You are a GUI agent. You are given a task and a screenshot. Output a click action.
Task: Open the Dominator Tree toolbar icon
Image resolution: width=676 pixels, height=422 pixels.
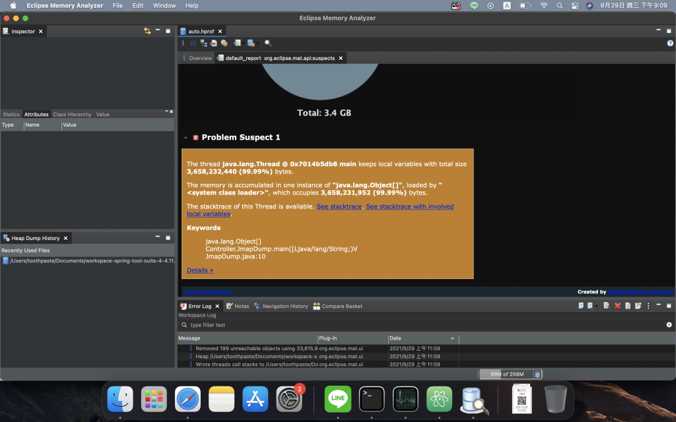click(x=203, y=43)
